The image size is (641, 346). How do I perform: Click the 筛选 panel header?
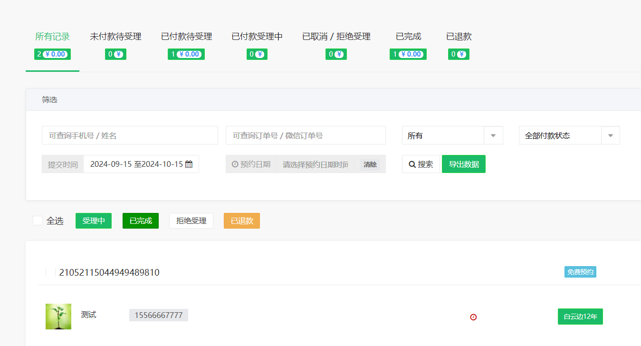334,100
